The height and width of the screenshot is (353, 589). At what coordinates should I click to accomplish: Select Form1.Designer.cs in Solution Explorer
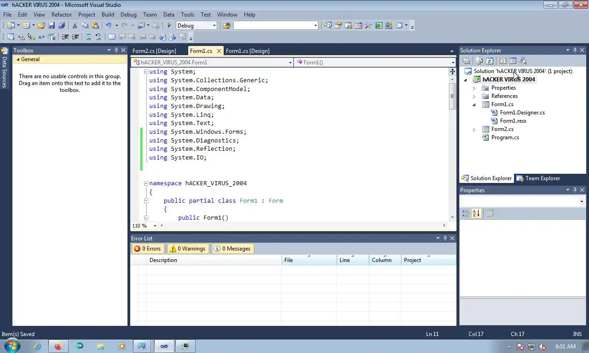[x=522, y=113]
